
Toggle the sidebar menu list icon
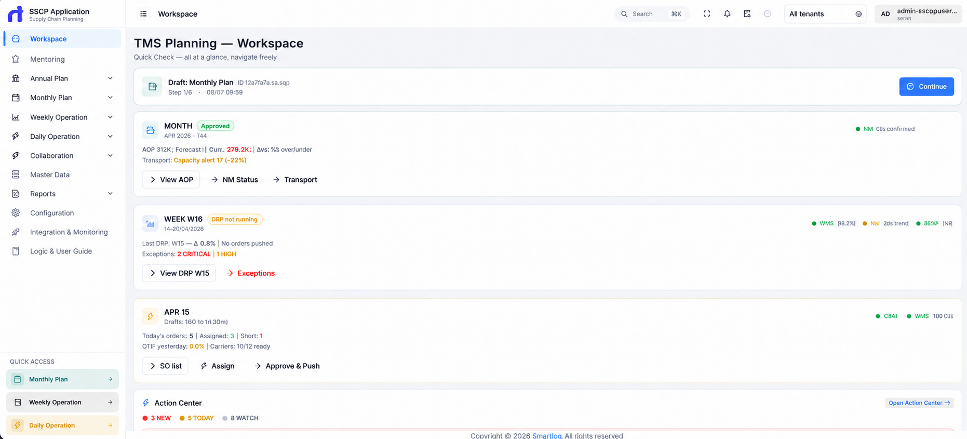click(143, 14)
